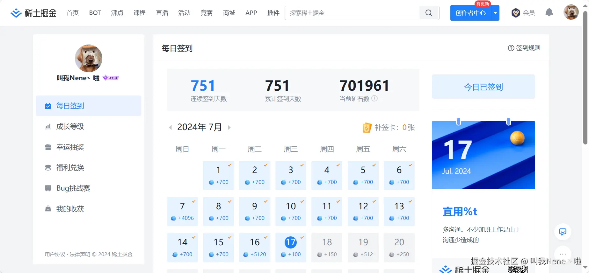Click the 成长等级 bar chart icon

[x=48, y=127]
